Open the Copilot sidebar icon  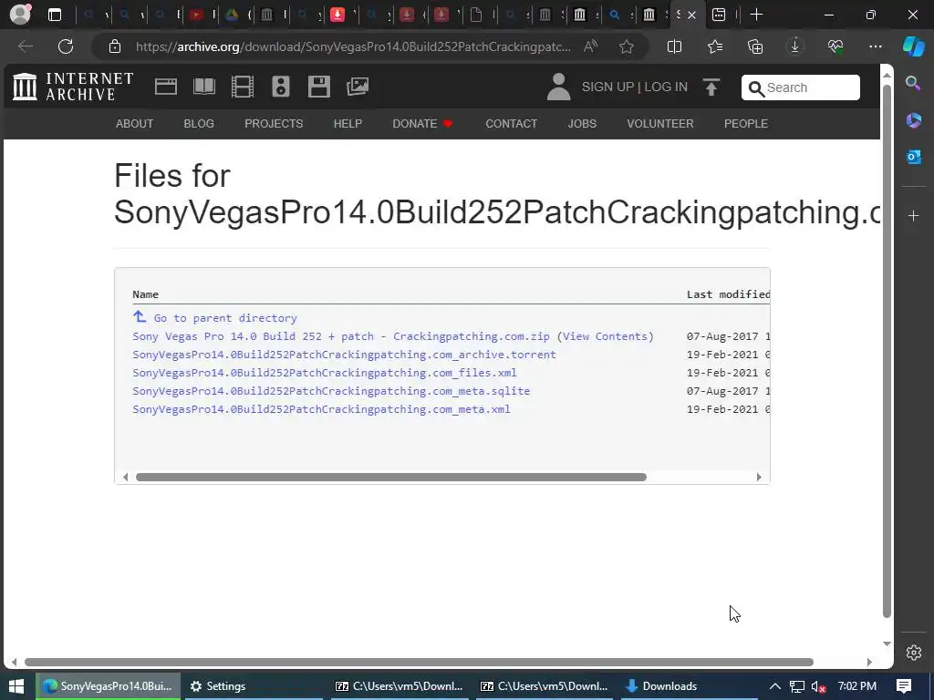click(x=913, y=46)
